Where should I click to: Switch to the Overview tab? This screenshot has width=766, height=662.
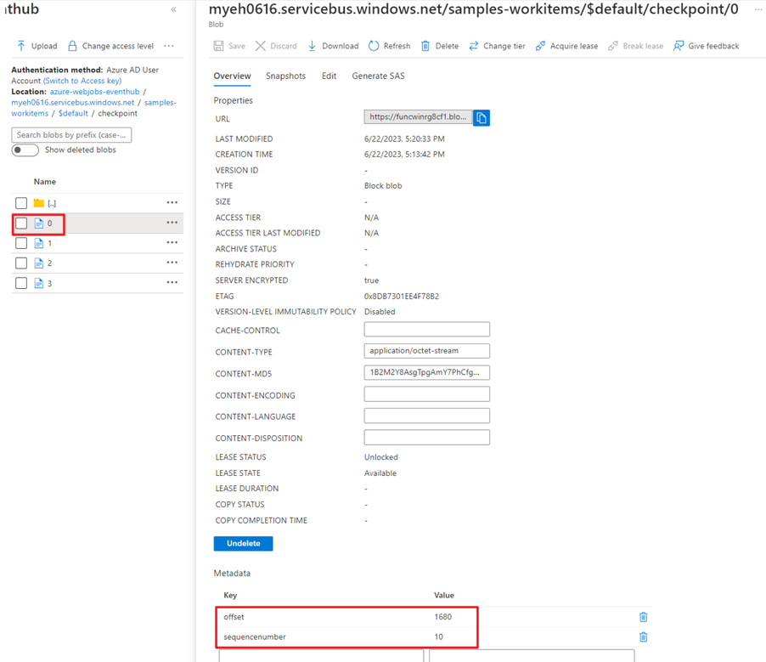232,76
